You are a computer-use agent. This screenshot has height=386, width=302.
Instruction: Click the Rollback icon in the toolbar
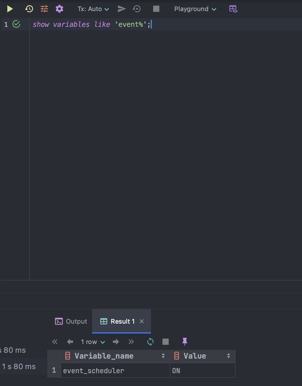(x=136, y=9)
